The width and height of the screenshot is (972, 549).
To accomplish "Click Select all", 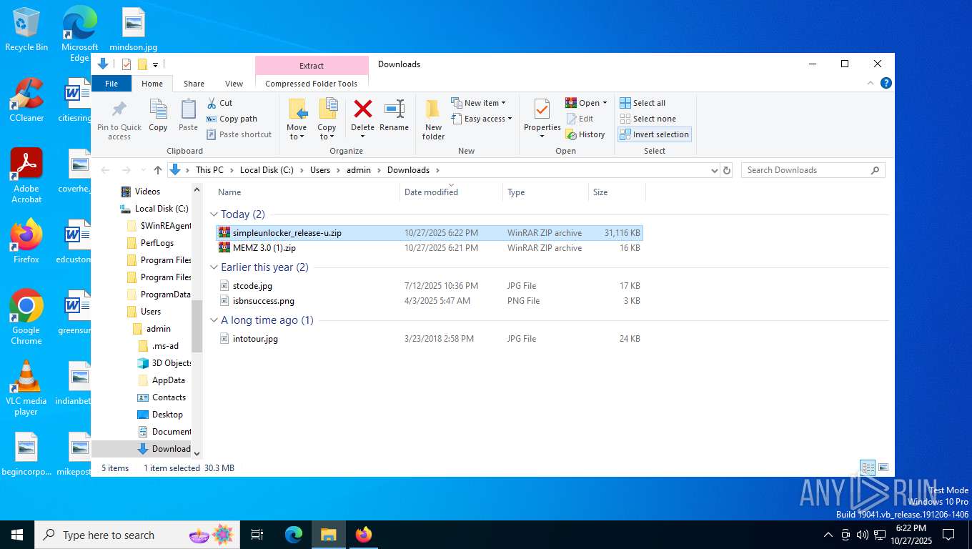I will pos(643,103).
